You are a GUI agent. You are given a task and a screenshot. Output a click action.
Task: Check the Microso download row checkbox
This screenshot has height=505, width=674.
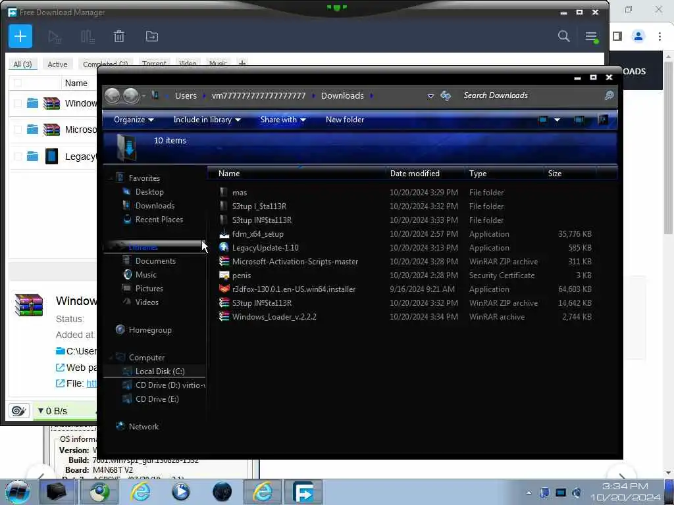pyautogui.click(x=18, y=130)
